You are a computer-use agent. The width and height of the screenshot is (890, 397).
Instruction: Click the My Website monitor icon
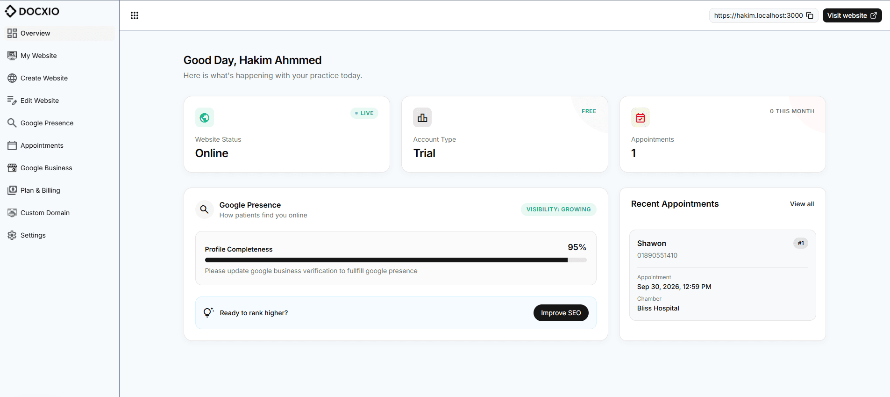(12, 56)
